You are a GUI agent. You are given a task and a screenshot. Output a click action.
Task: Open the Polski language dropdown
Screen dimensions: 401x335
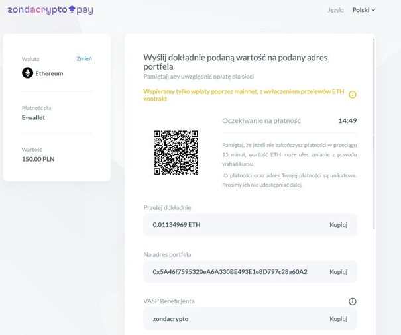pos(364,10)
